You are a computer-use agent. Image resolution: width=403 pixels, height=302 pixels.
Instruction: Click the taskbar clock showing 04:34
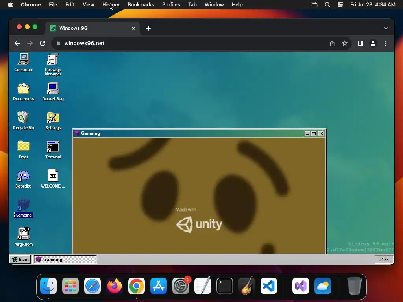[383, 260]
